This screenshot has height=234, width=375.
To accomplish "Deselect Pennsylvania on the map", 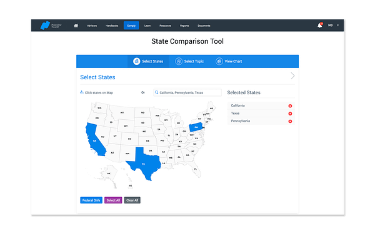I will (x=196, y=127).
